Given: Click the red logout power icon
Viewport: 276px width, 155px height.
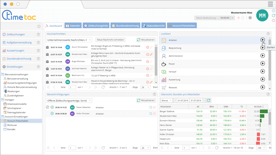Looking at the screenshot, I should [273, 20].
